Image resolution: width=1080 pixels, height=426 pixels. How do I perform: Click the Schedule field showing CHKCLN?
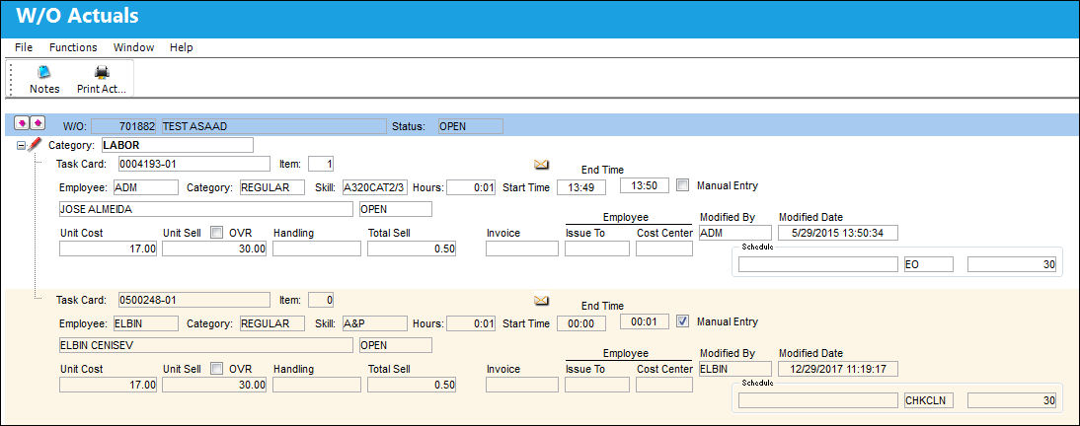[929, 400]
